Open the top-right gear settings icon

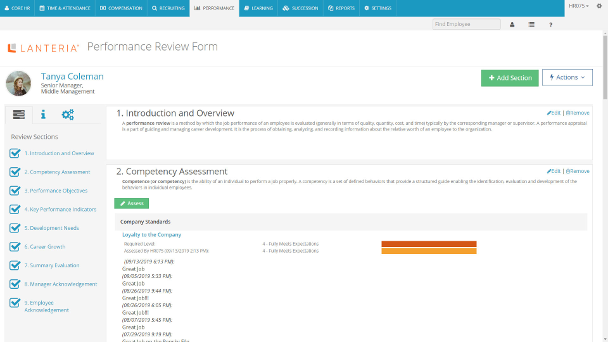pyautogui.click(x=599, y=6)
